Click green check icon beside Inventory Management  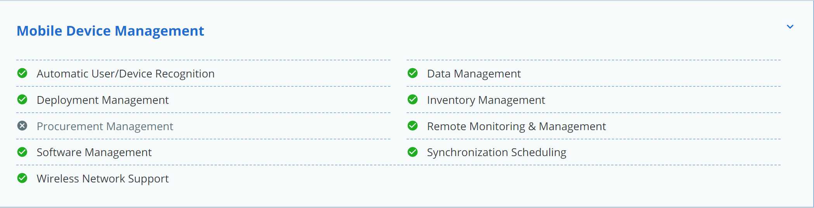[x=413, y=100]
